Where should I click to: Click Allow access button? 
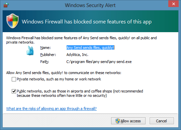point(128,121)
